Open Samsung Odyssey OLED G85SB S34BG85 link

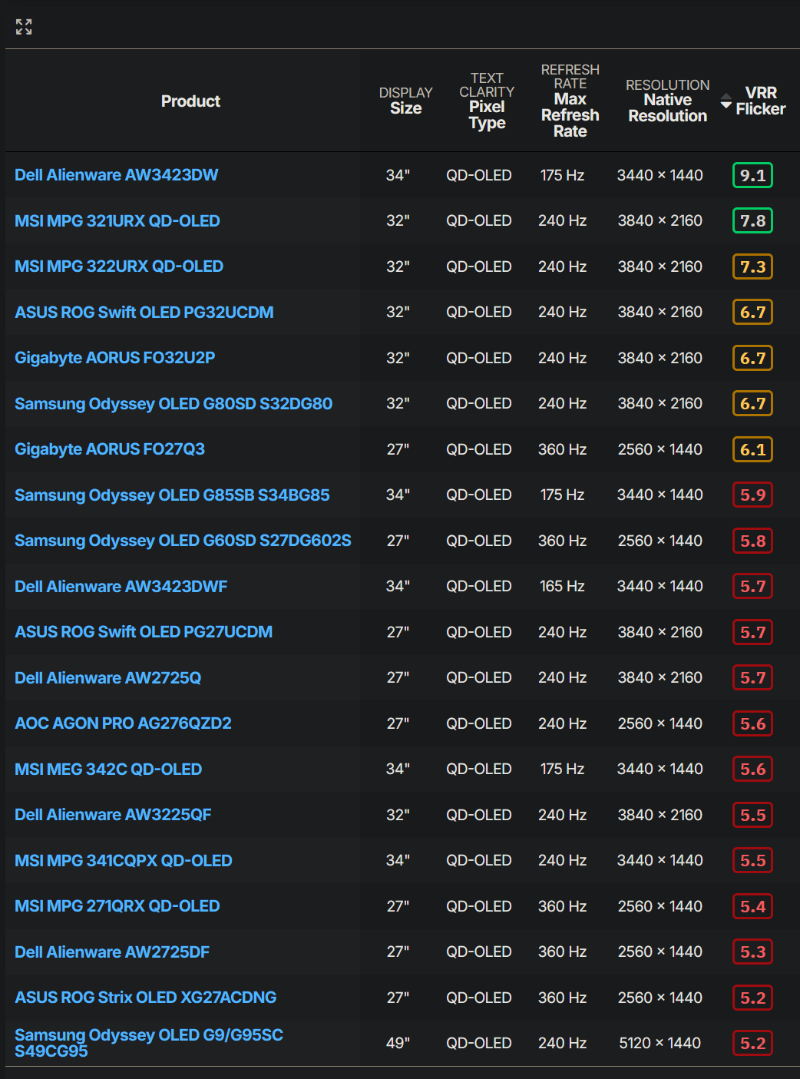[x=172, y=495]
